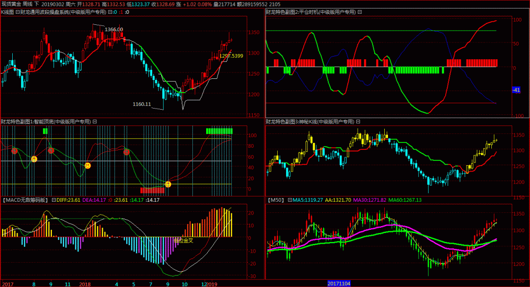Screen dimensions: 530x287
Task: Click the MA60:1267.13 value
Action: click(x=405, y=200)
